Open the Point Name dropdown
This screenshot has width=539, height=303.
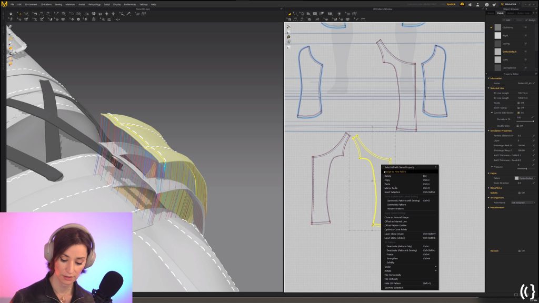[x=523, y=203]
